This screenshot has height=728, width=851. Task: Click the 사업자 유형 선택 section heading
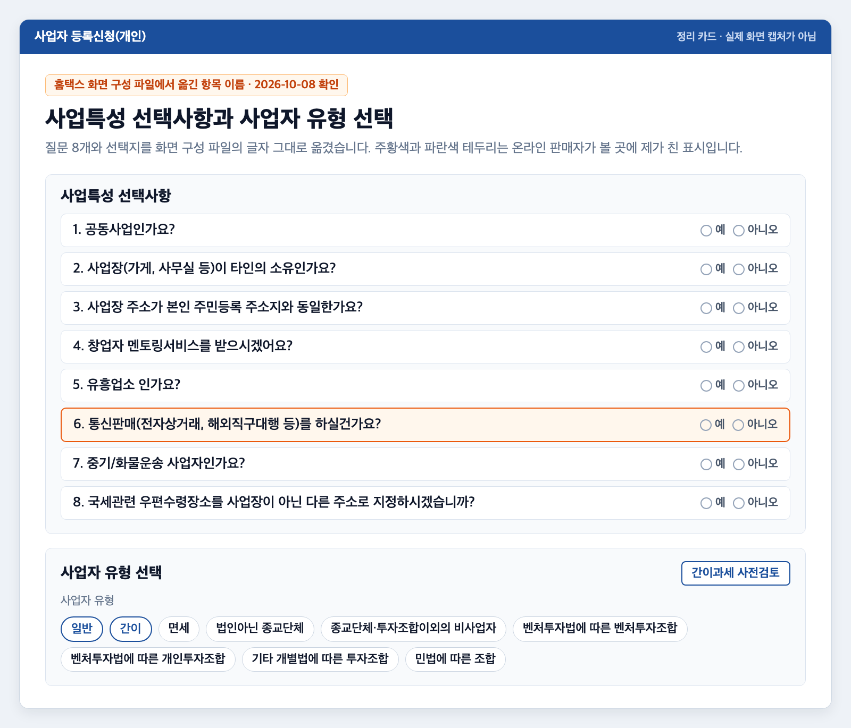pyautogui.click(x=111, y=572)
